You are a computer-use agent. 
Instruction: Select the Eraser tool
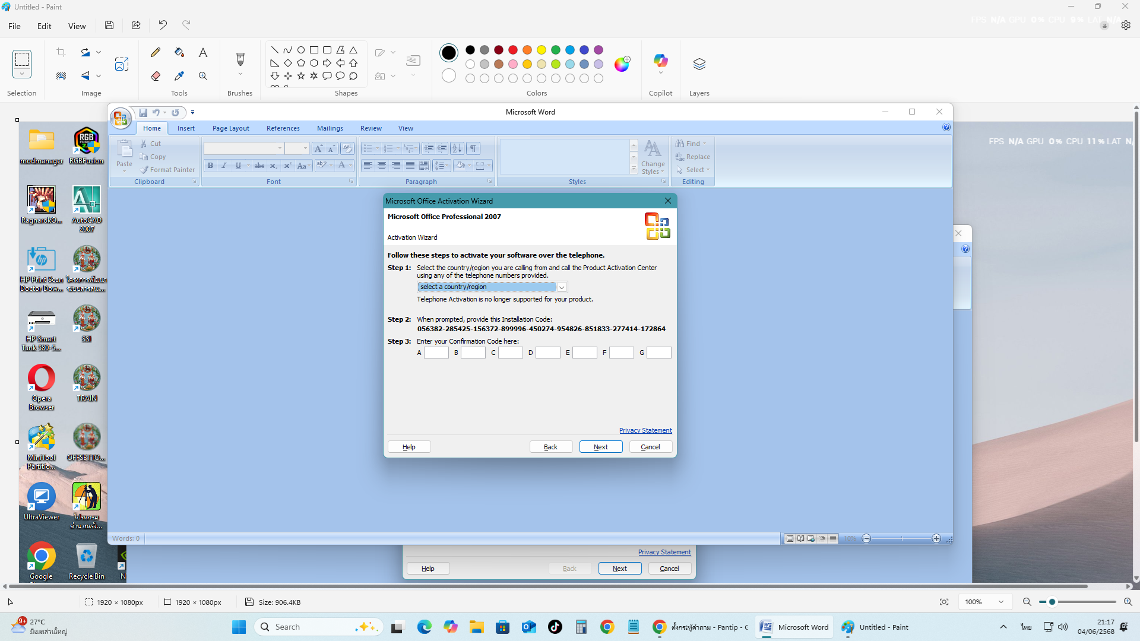tap(156, 76)
